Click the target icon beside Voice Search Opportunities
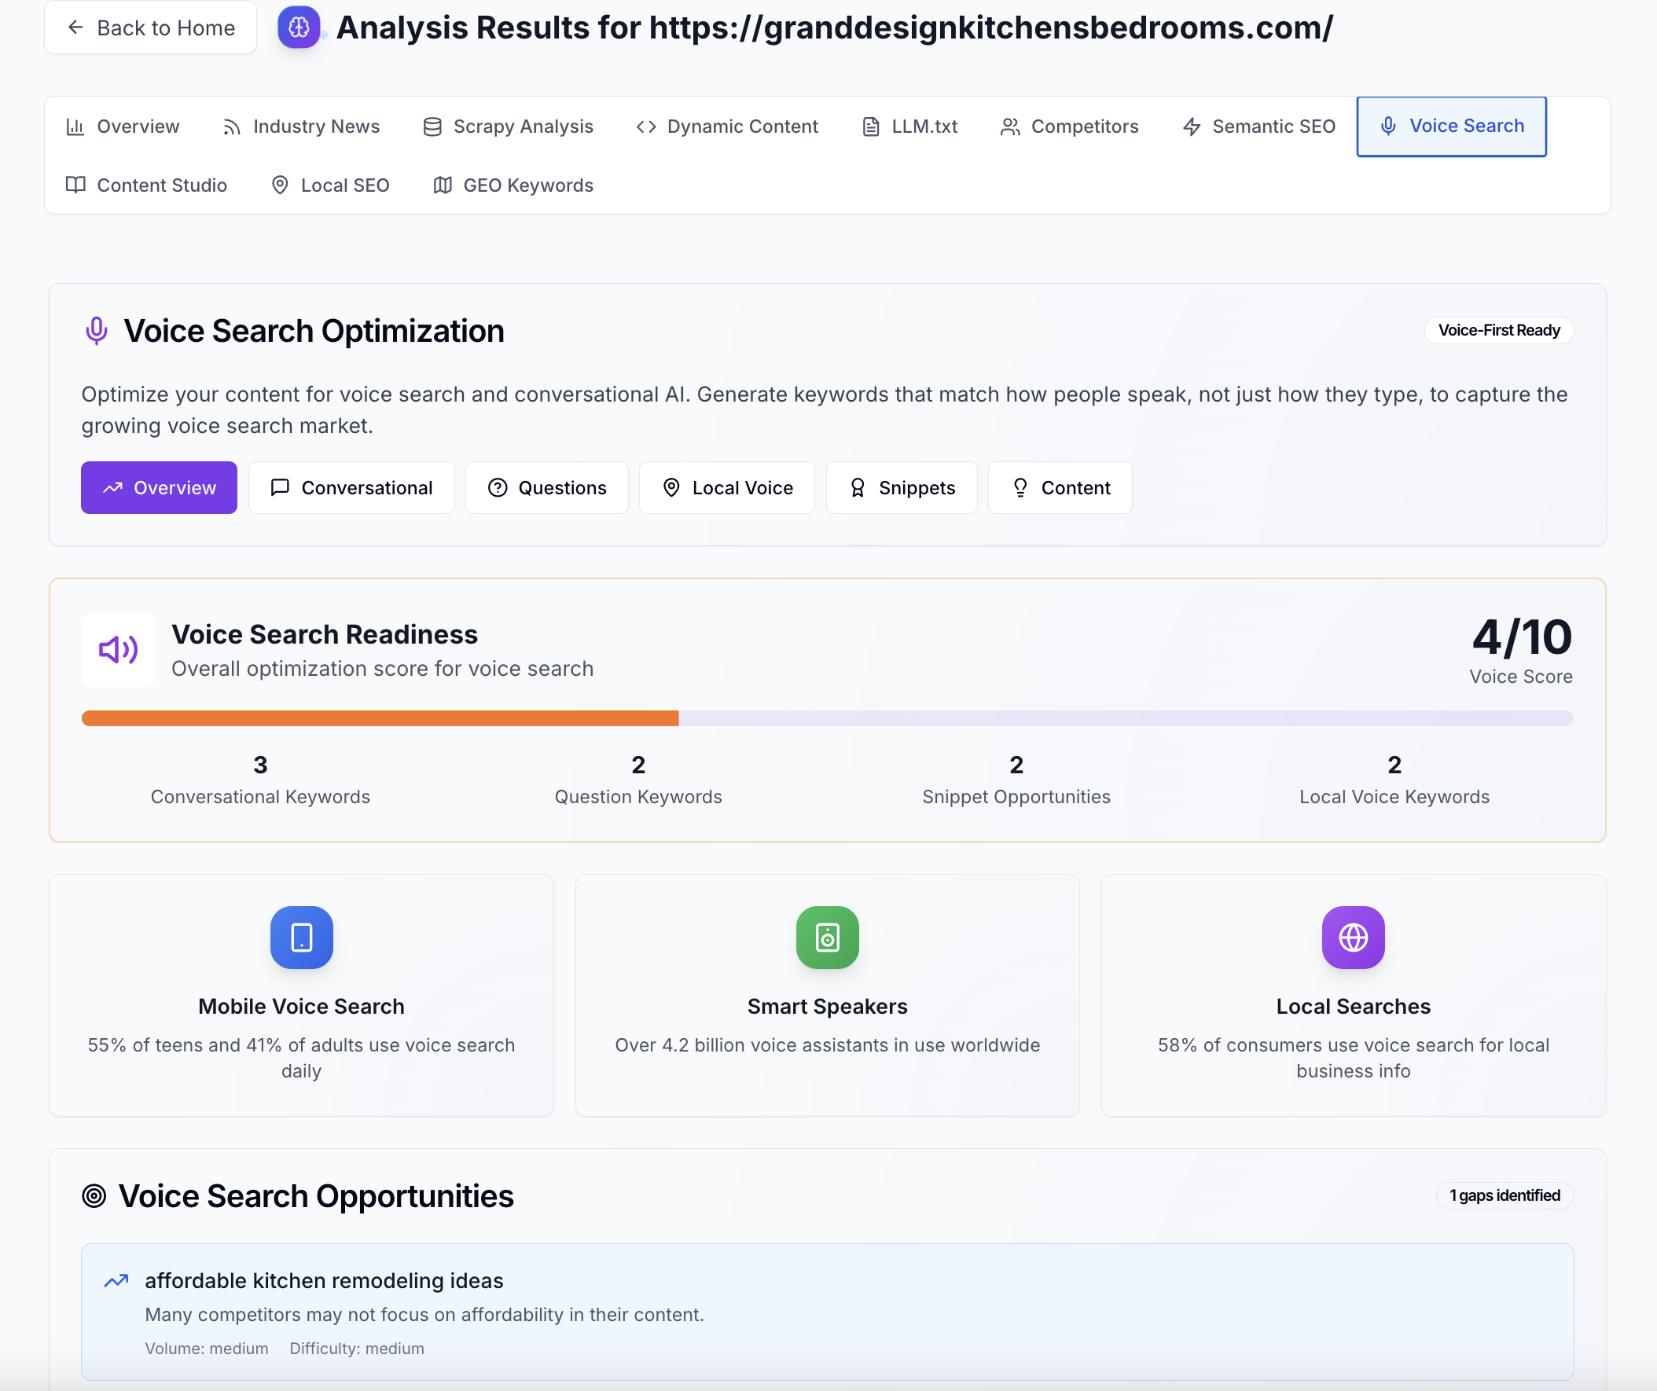1657x1391 pixels. (x=94, y=1196)
